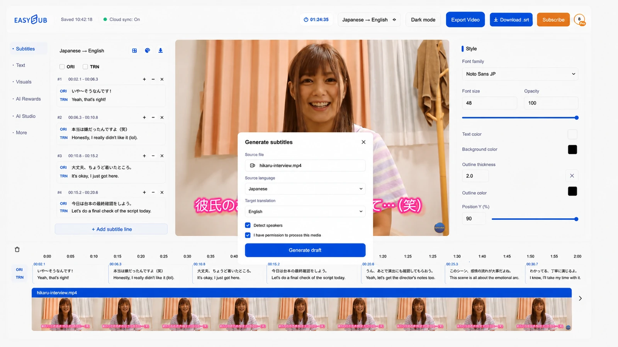Toggle Dark mode
618x347 pixels.
click(423, 20)
